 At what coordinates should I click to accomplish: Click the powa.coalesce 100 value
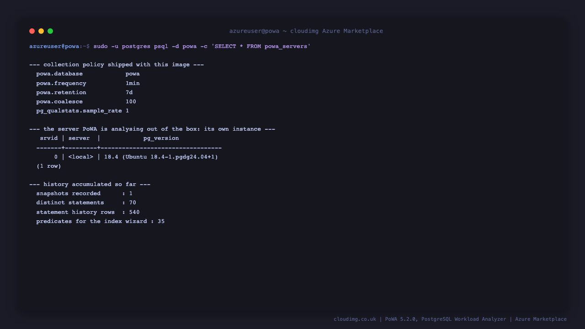click(x=131, y=101)
